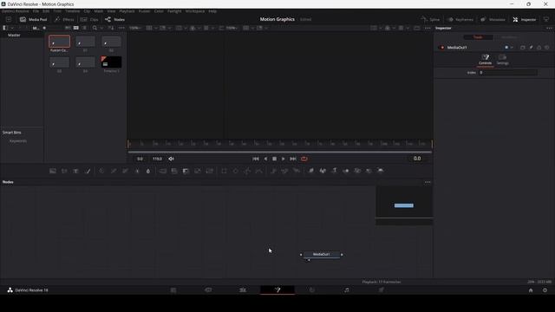
Task: Go to first frame
Action: [256, 159]
